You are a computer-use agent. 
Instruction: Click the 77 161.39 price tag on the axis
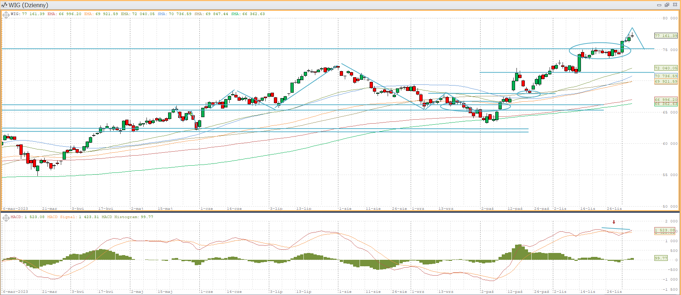(666, 36)
